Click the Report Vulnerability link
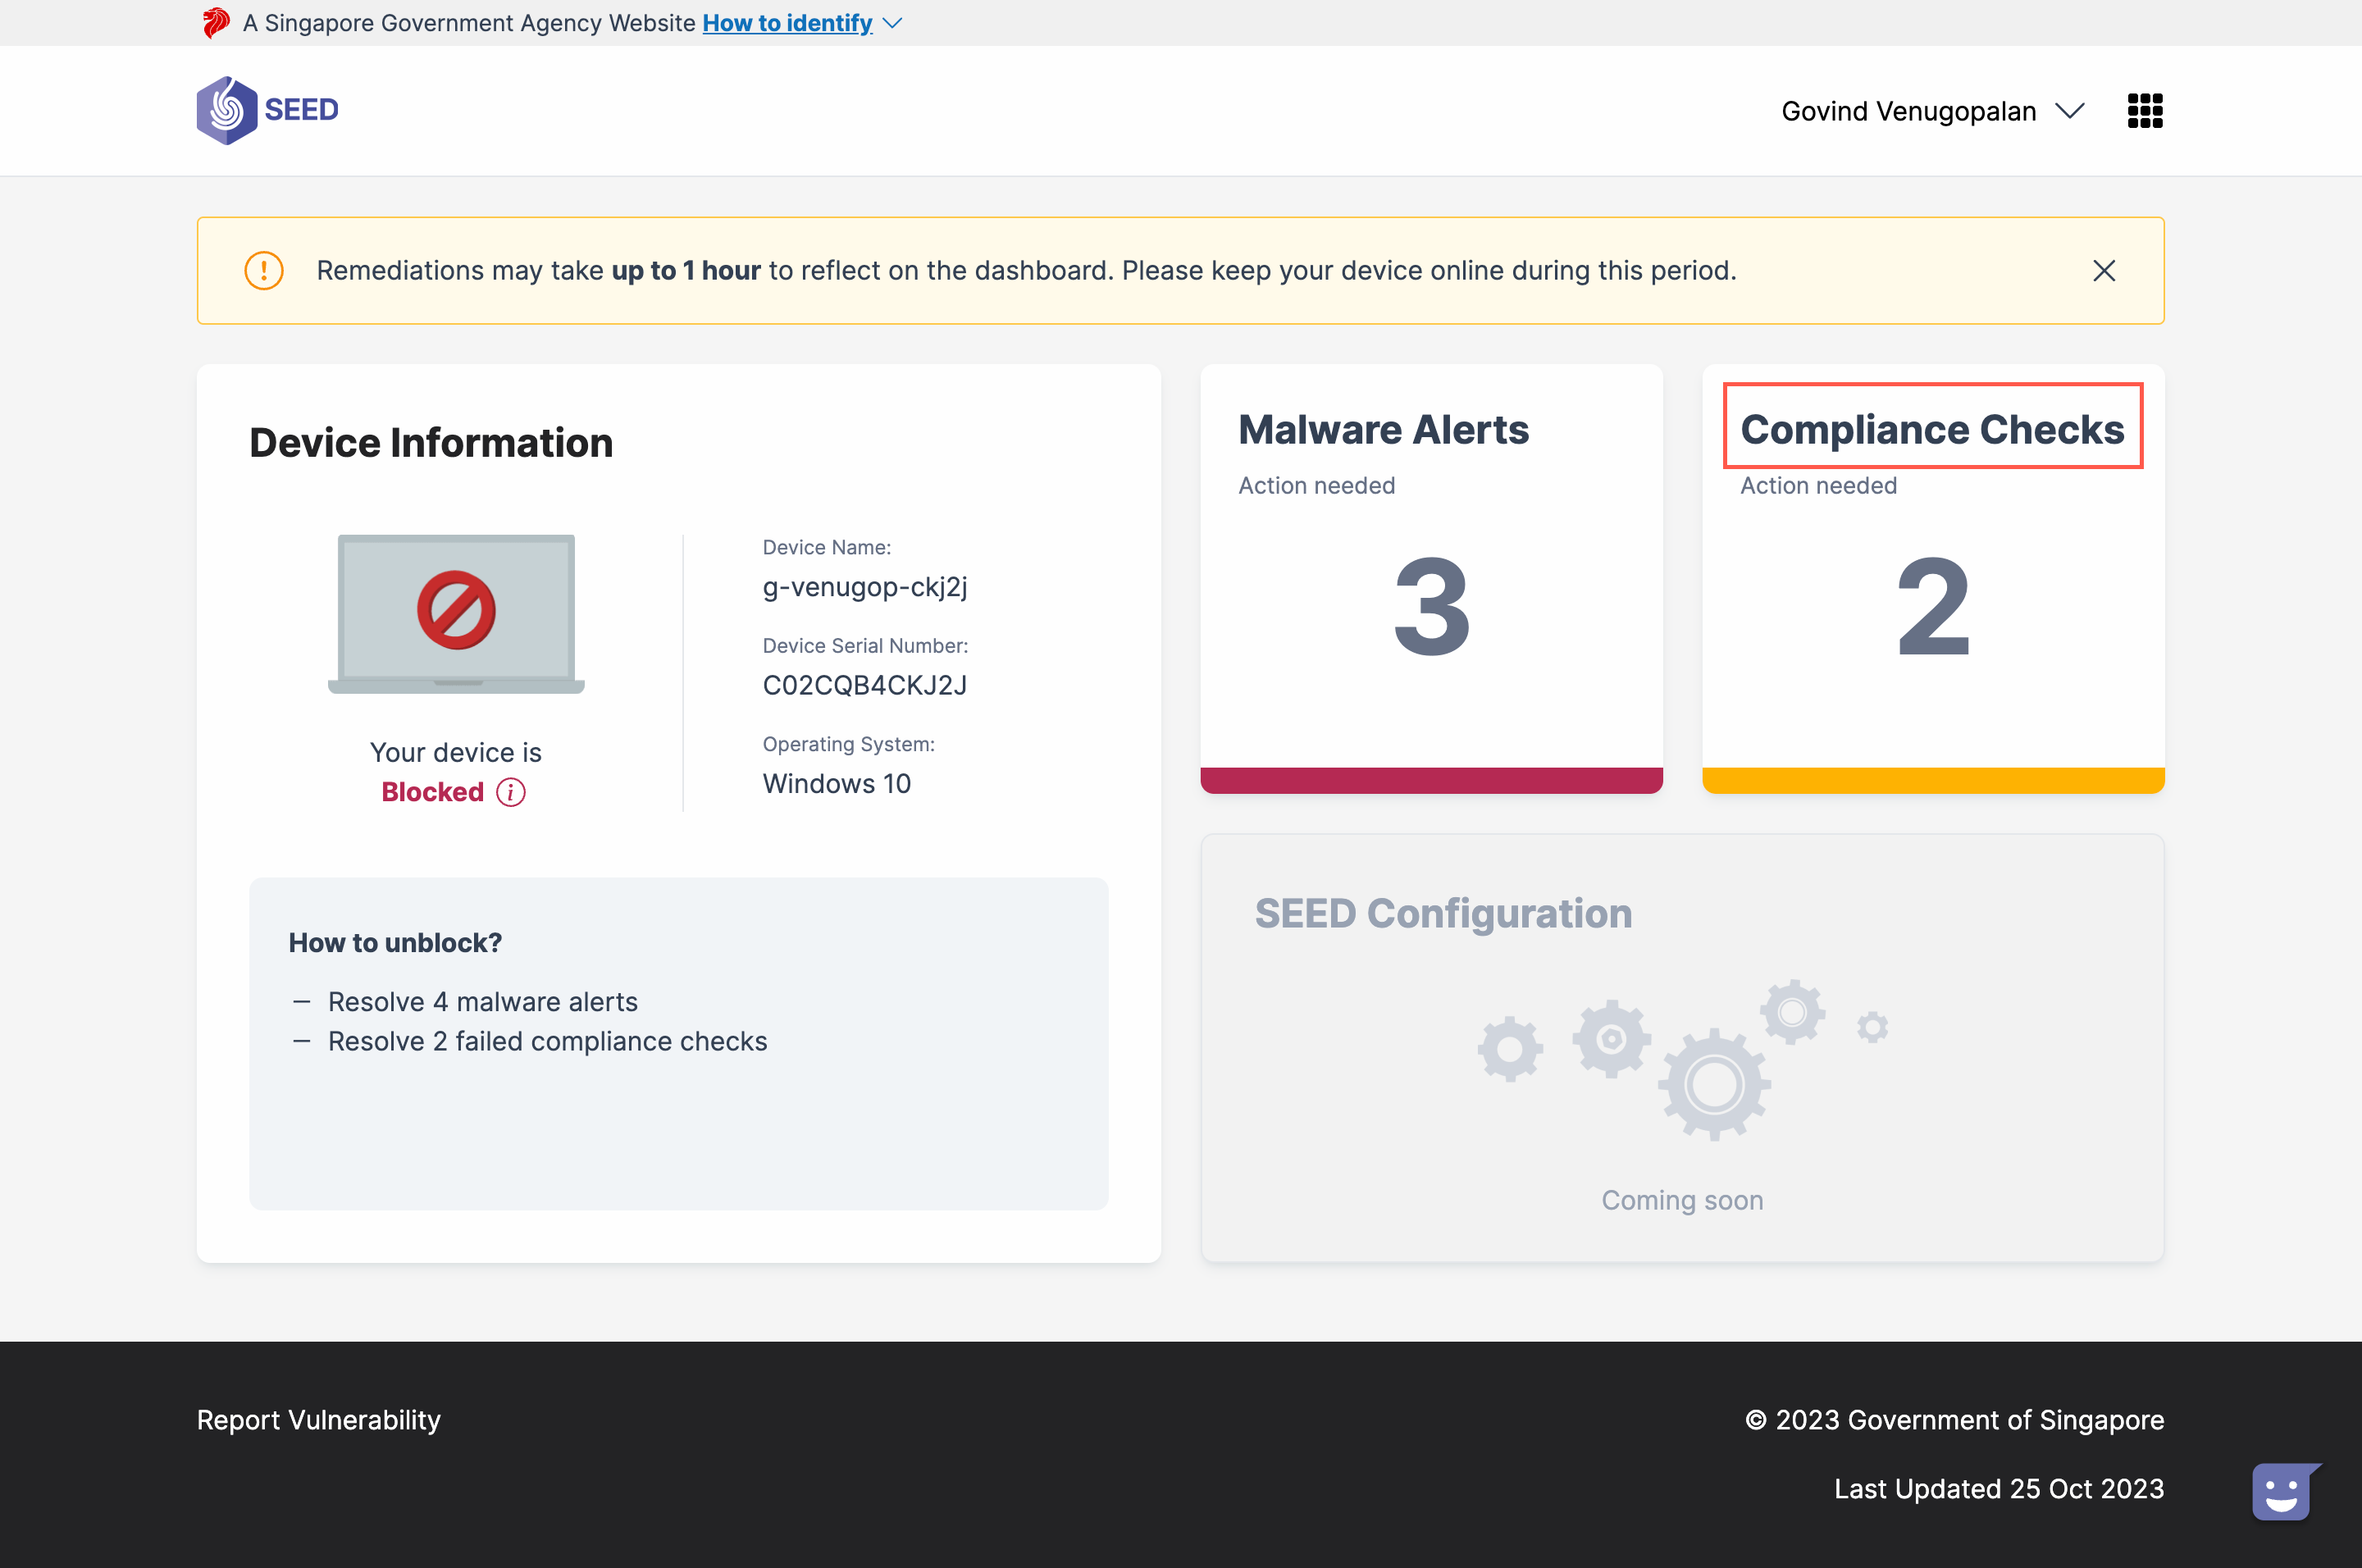Viewport: 2362px width, 1568px height. pos(318,1420)
